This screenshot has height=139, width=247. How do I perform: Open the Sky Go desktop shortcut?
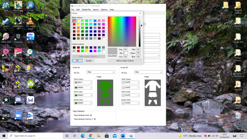30,37
